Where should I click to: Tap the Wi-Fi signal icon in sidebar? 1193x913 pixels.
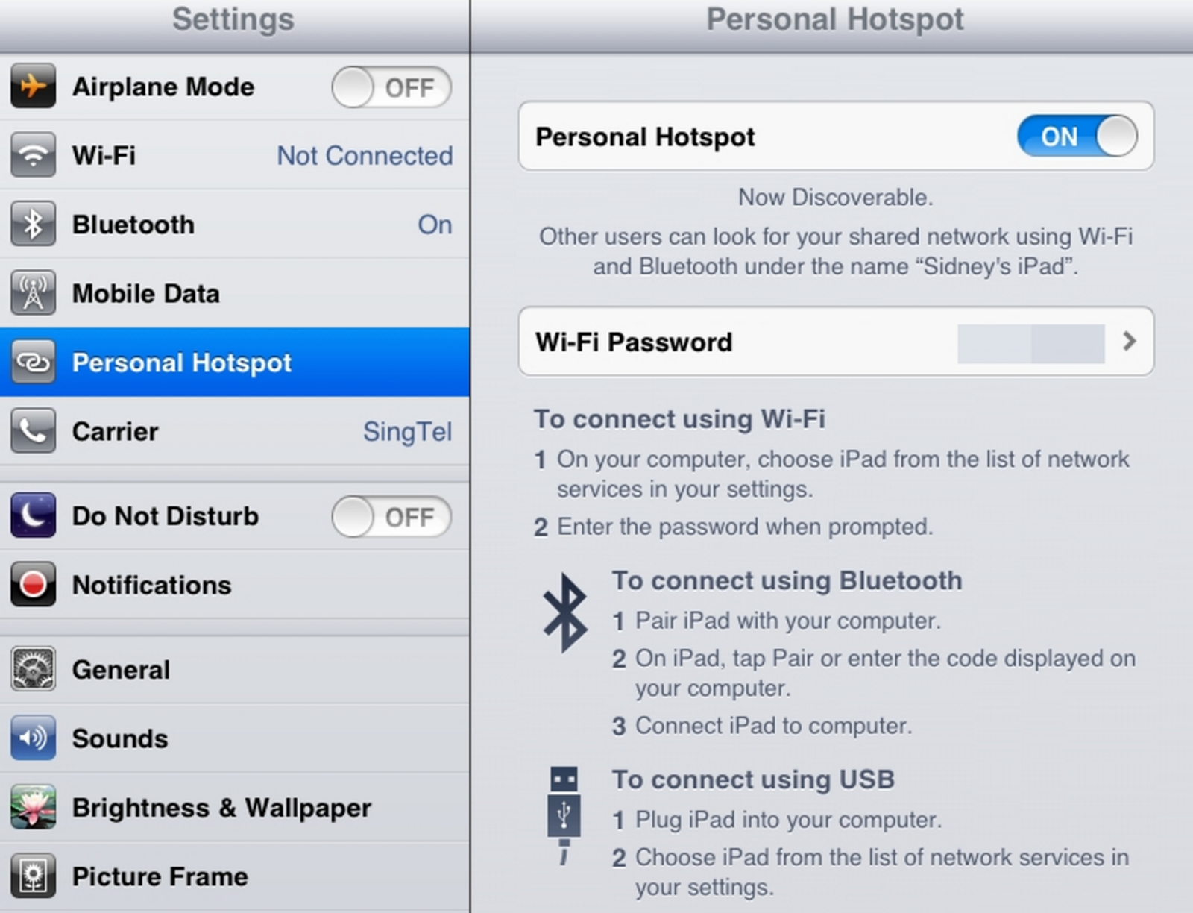[x=33, y=155]
